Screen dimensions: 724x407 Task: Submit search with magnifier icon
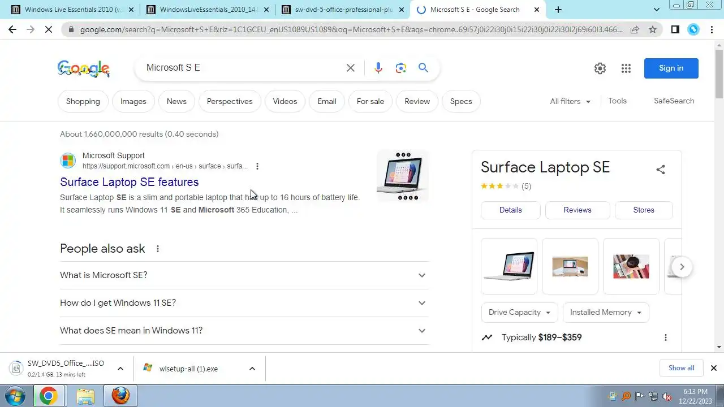pos(423,68)
